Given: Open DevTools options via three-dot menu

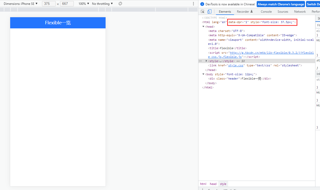Looking at the screenshot, I should click(193, 3).
